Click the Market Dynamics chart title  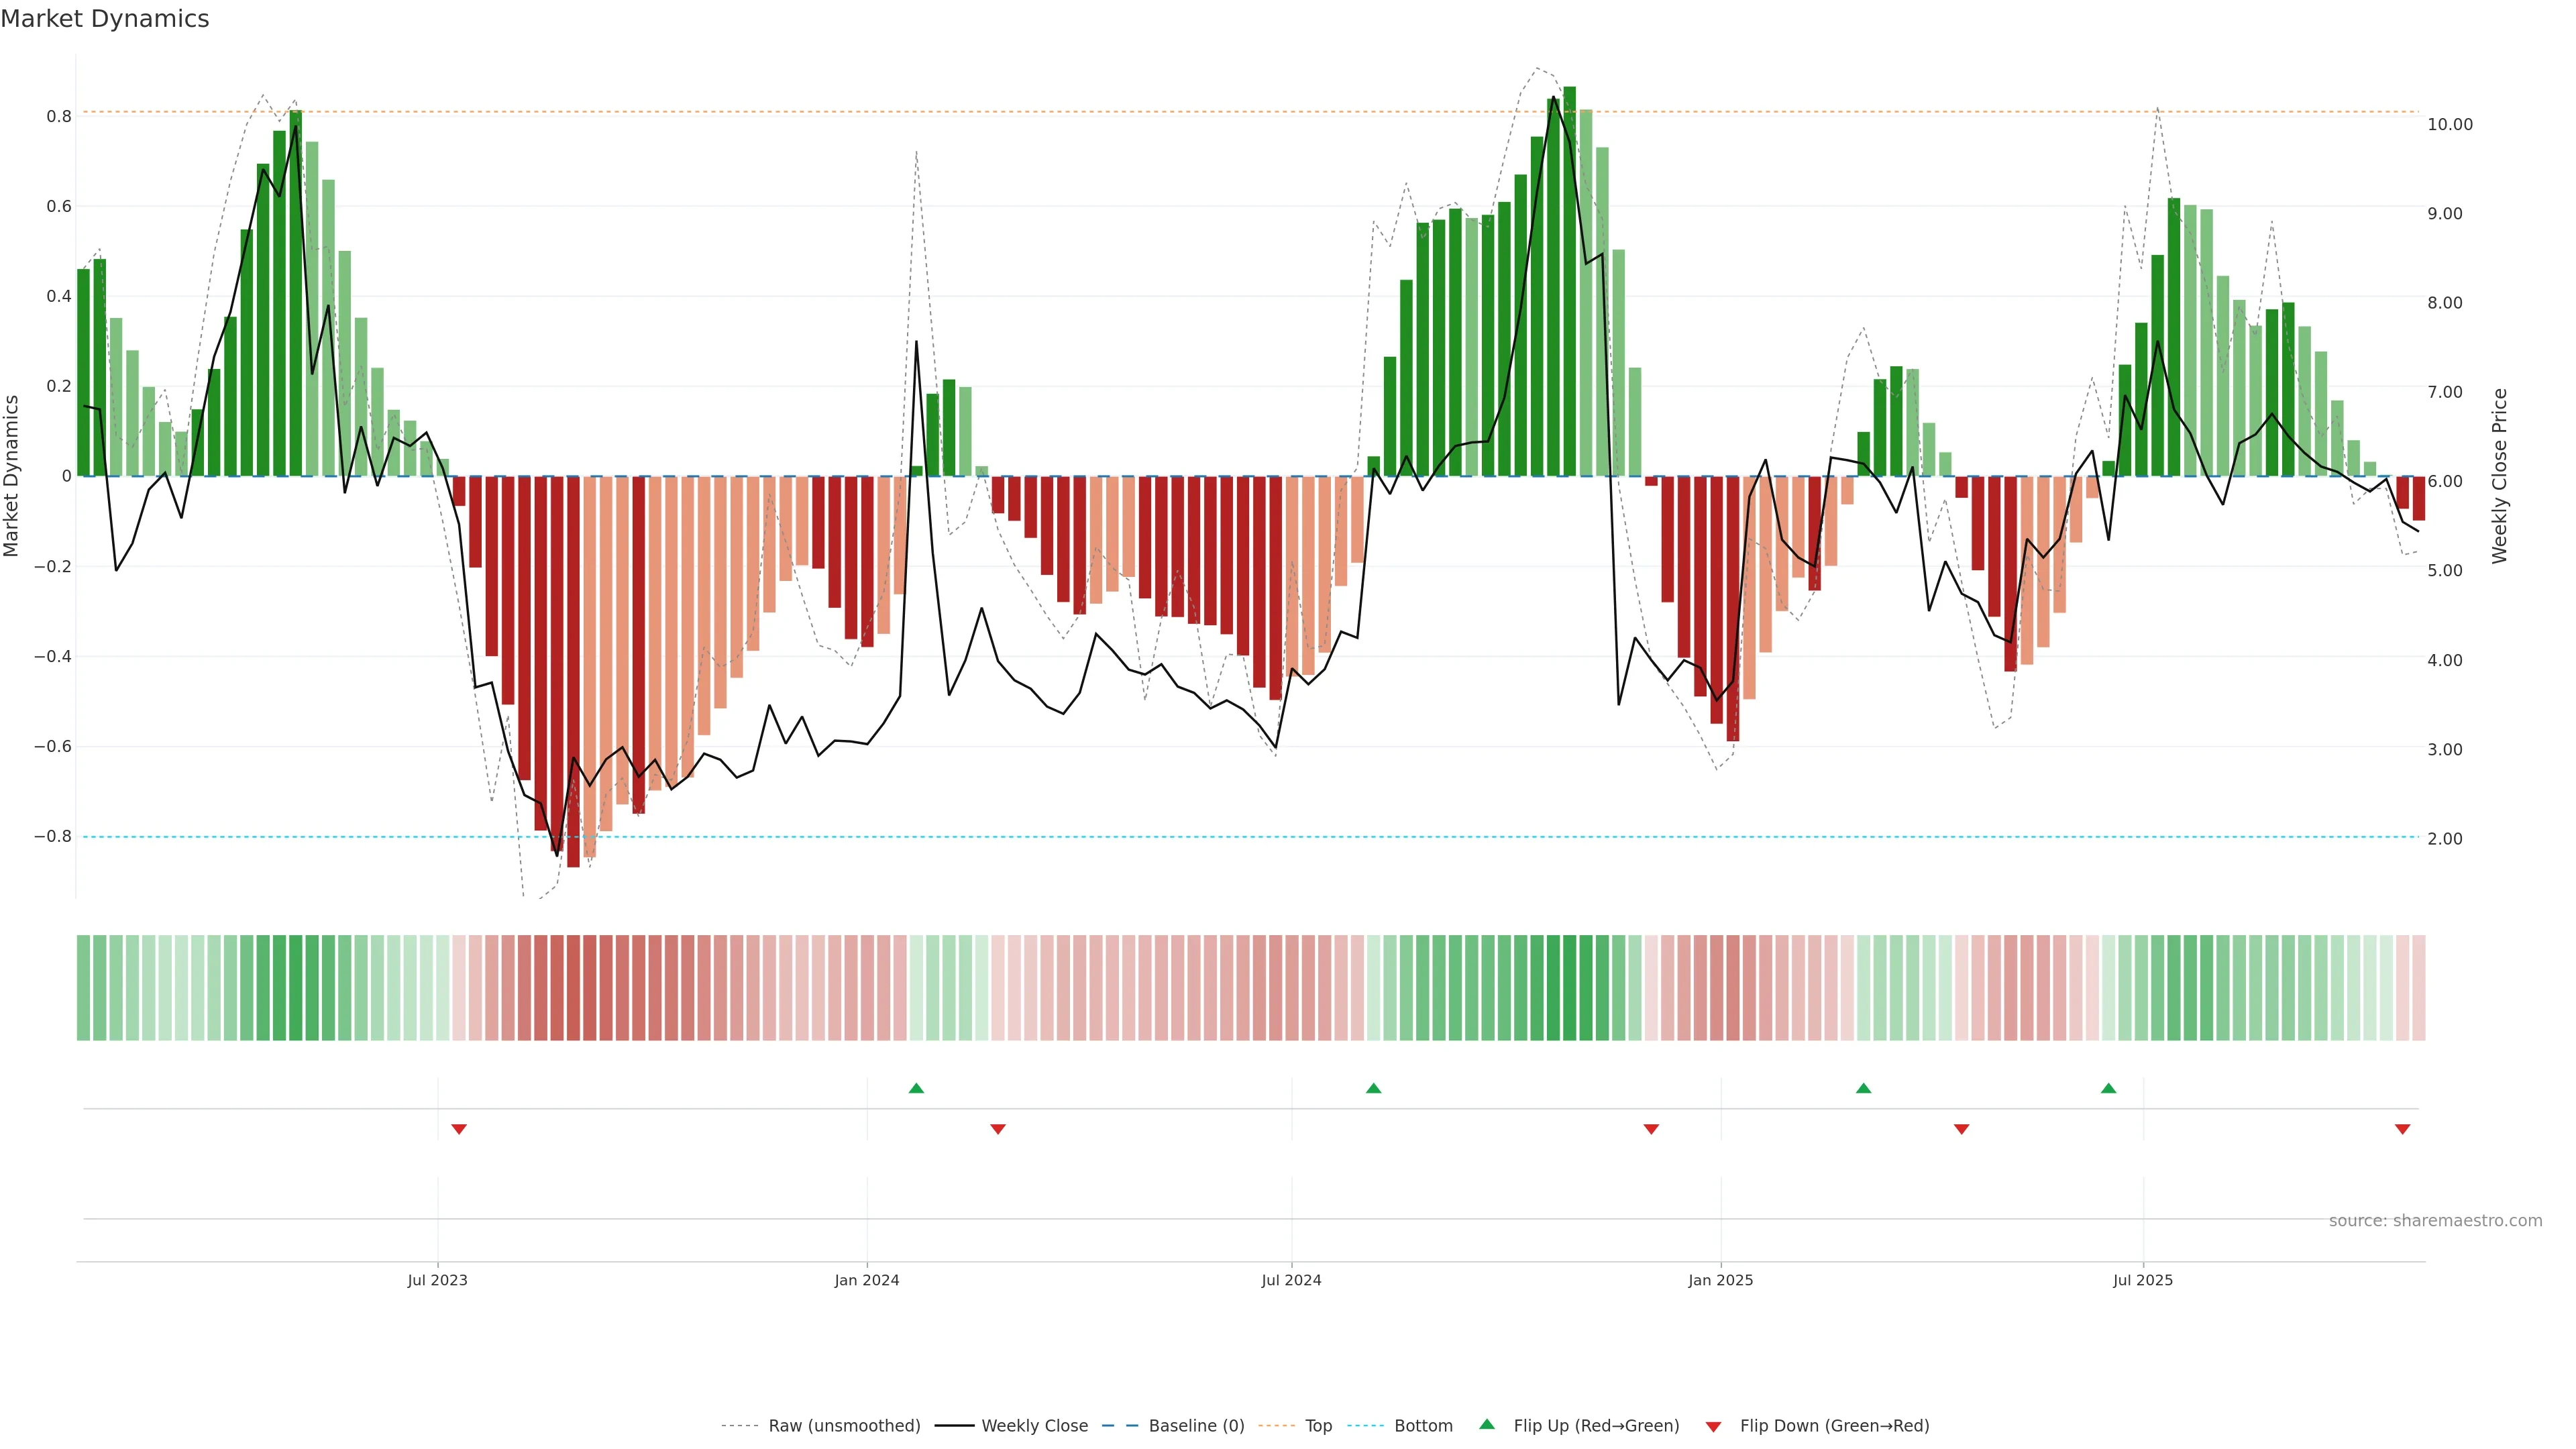pyautogui.click(x=105, y=19)
